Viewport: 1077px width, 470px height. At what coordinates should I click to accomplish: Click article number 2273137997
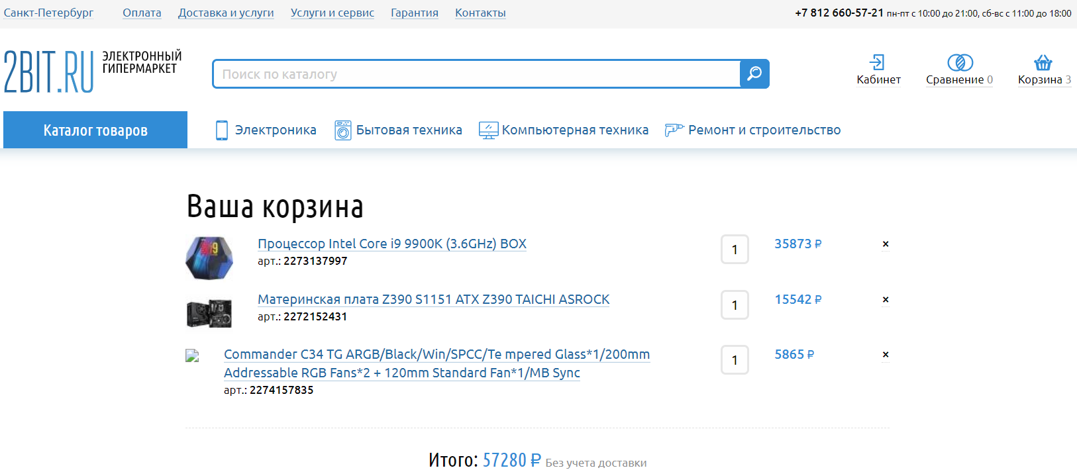coord(315,261)
